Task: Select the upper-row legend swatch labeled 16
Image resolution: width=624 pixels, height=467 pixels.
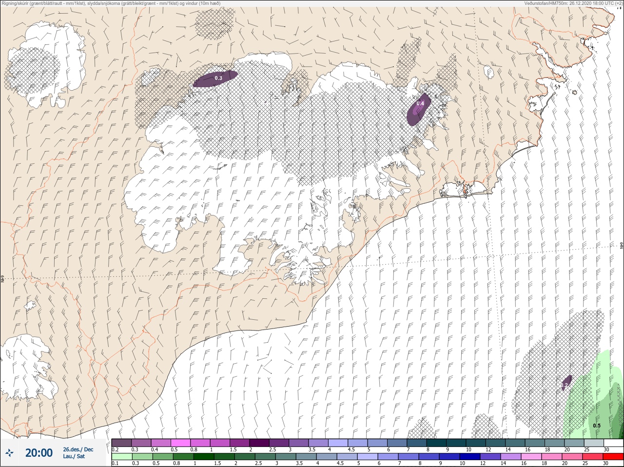Action: (535, 443)
